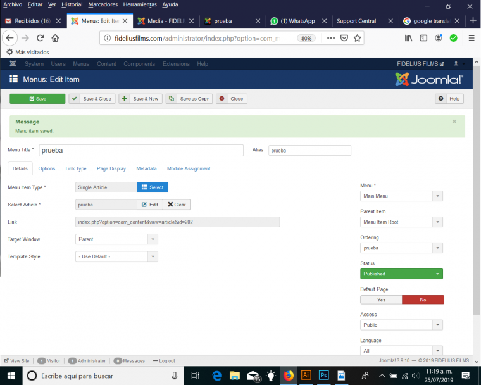Open Photoshop from the taskbar
This screenshot has width=481, height=385.
323,375
